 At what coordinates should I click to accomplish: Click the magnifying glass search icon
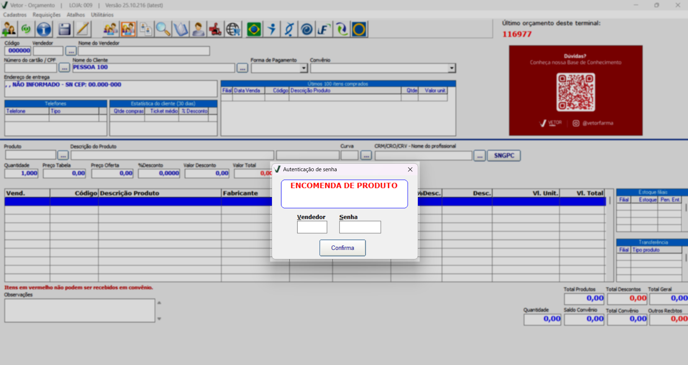pos(163,29)
